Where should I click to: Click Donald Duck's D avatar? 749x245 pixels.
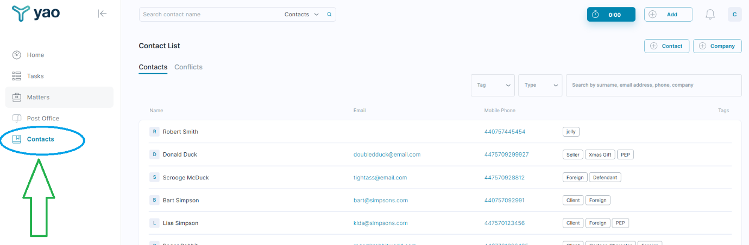(154, 154)
